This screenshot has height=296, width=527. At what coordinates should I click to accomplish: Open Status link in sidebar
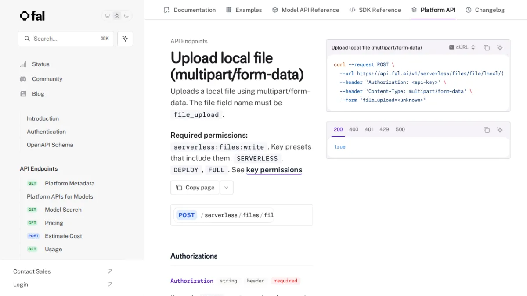click(x=40, y=64)
